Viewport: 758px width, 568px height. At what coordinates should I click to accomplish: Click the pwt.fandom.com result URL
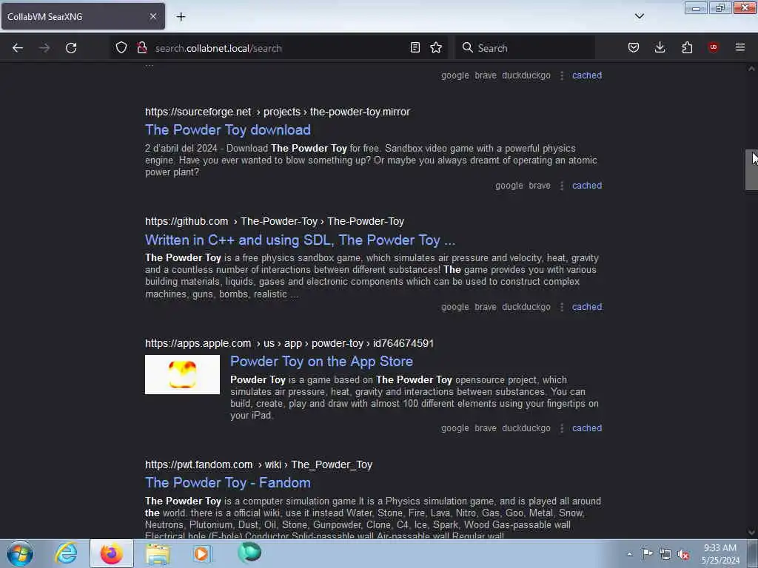click(258, 464)
